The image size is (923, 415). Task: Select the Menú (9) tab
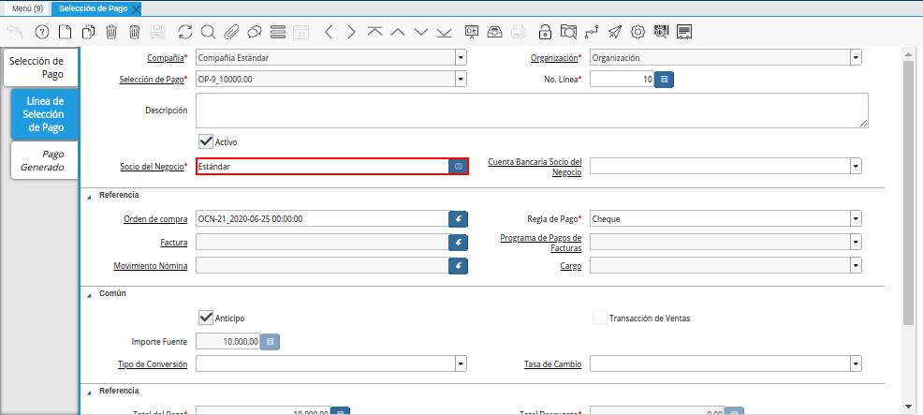(27, 8)
